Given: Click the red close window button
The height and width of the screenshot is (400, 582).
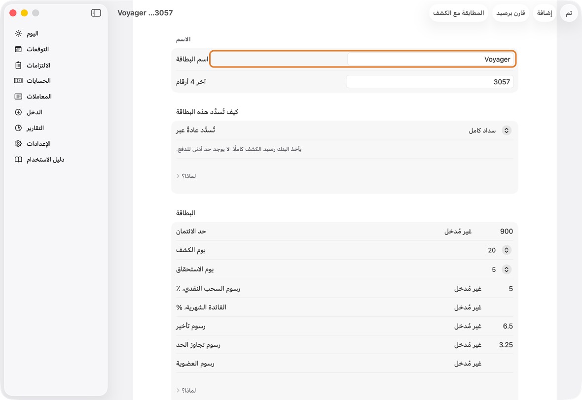Looking at the screenshot, I should (13, 13).
